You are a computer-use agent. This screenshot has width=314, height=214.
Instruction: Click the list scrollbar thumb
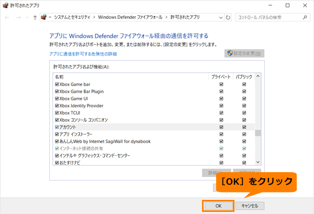[x=258, y=133]
